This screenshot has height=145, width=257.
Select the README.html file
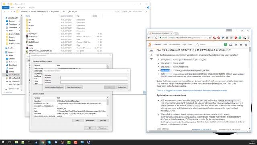33,42
